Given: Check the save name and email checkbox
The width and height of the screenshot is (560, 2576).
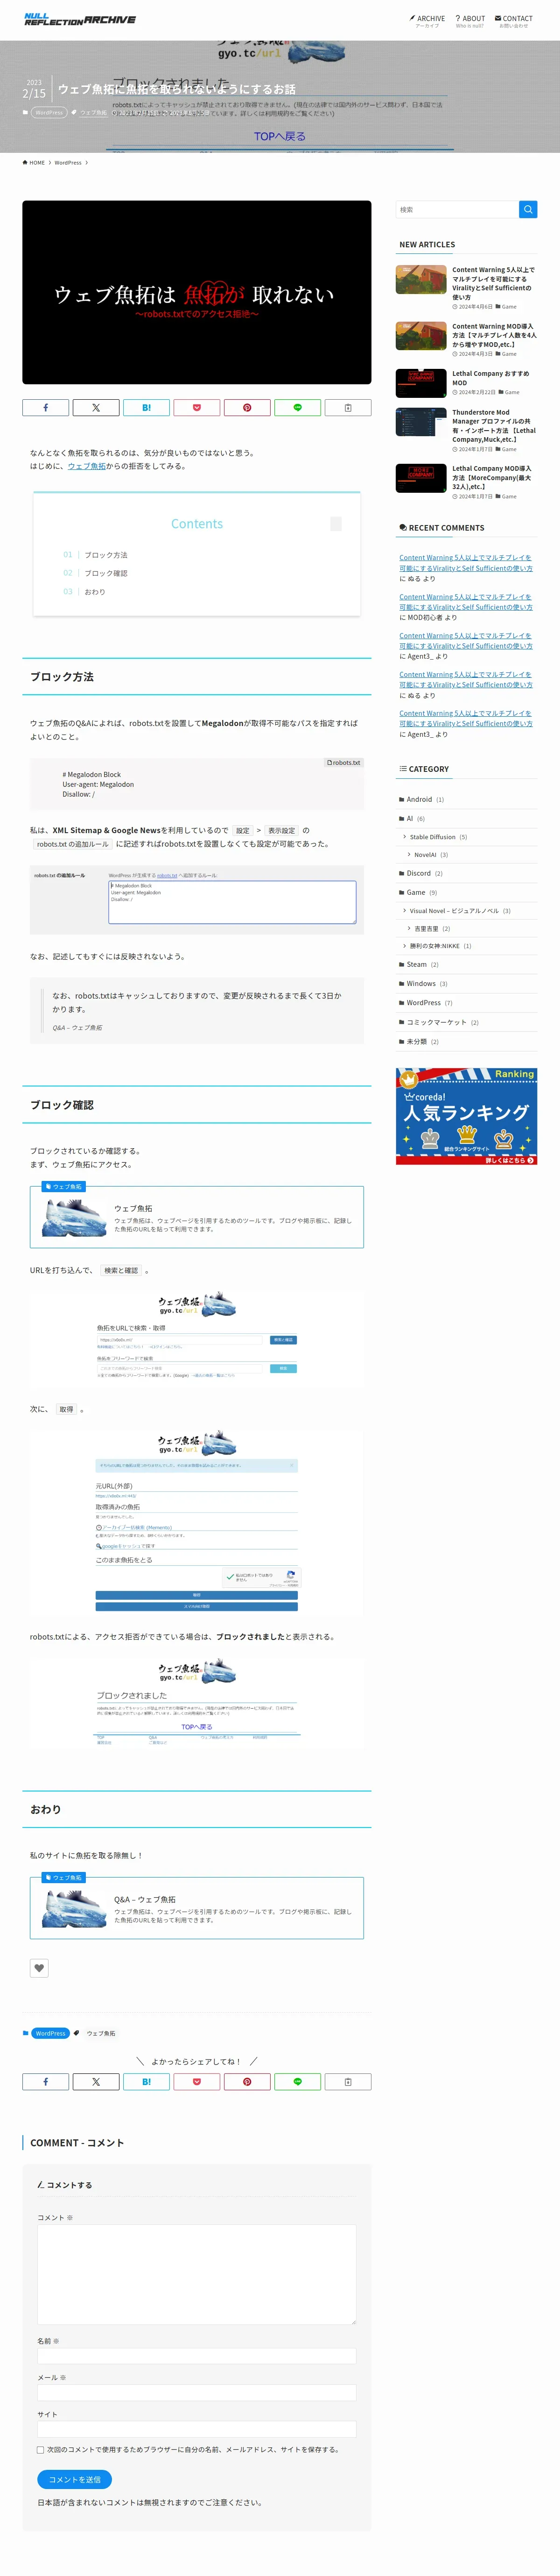Looking at the screenshot, I should (x=41, y=2450).
